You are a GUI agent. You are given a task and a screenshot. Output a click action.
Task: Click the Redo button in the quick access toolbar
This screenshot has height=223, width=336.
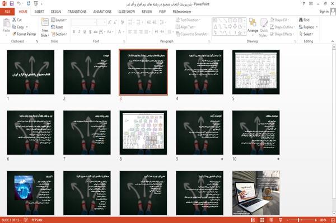(x=29, y=4)
